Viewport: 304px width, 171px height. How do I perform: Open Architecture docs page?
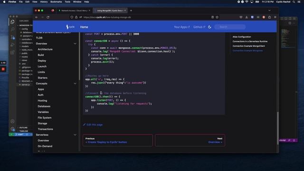[45, 49]
